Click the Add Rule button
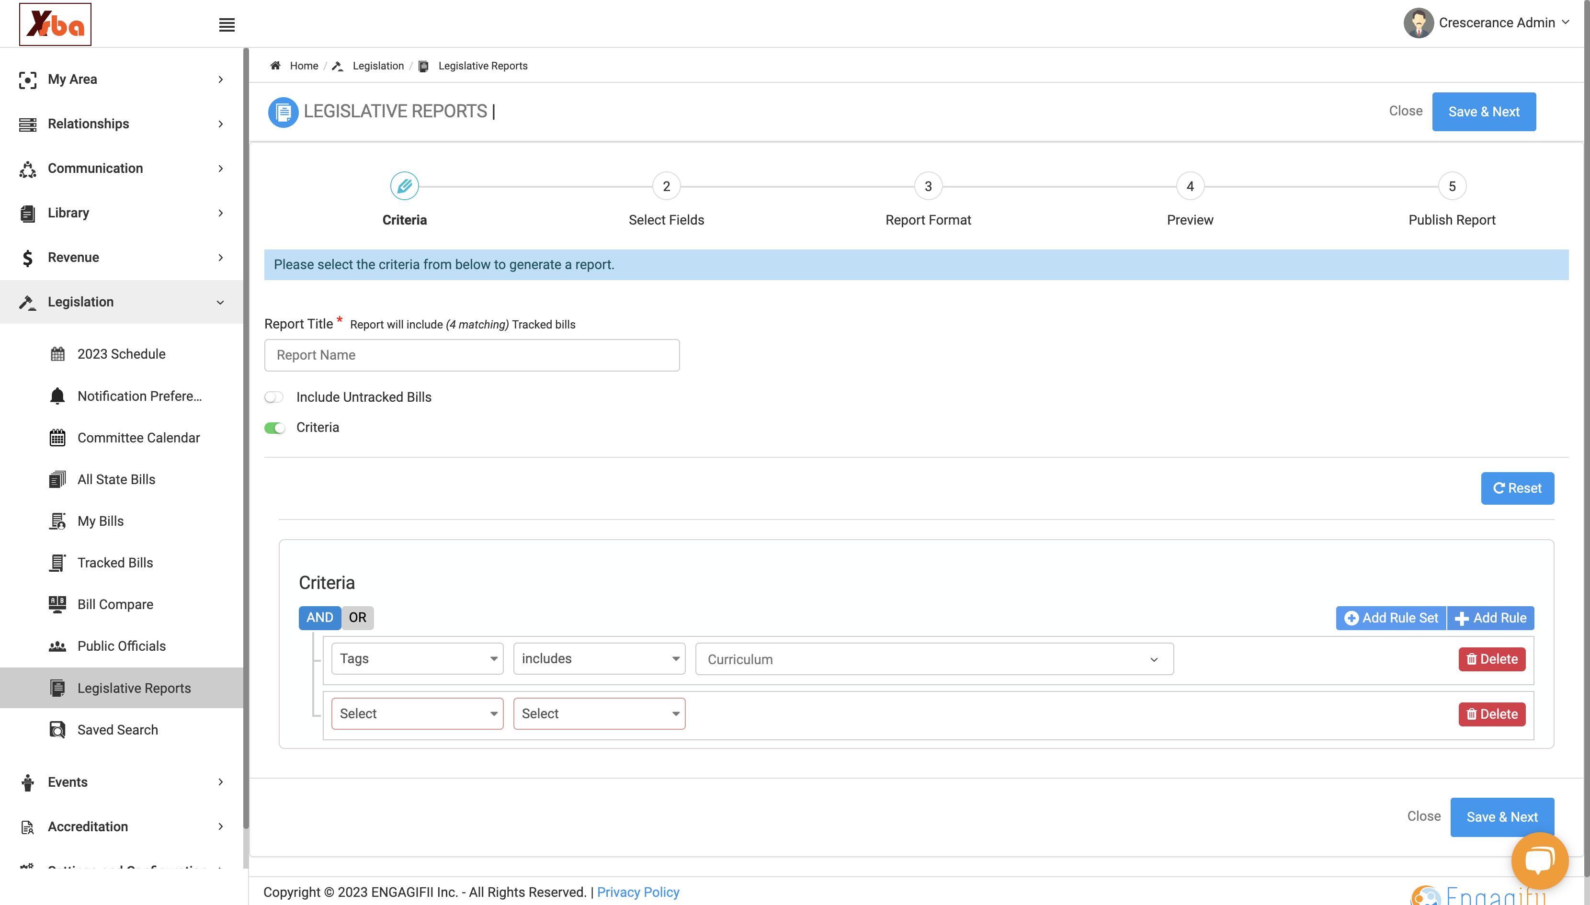The width and height of the screenshot is (1590, 905). 1490,618
